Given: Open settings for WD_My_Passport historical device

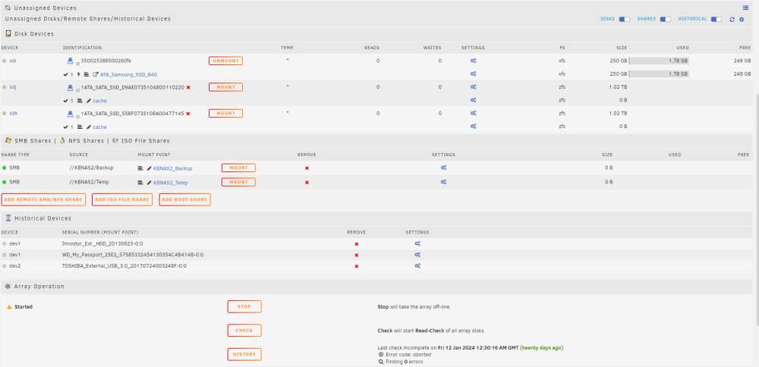Looking at the screenshot, I should click(x=417, y=254).
